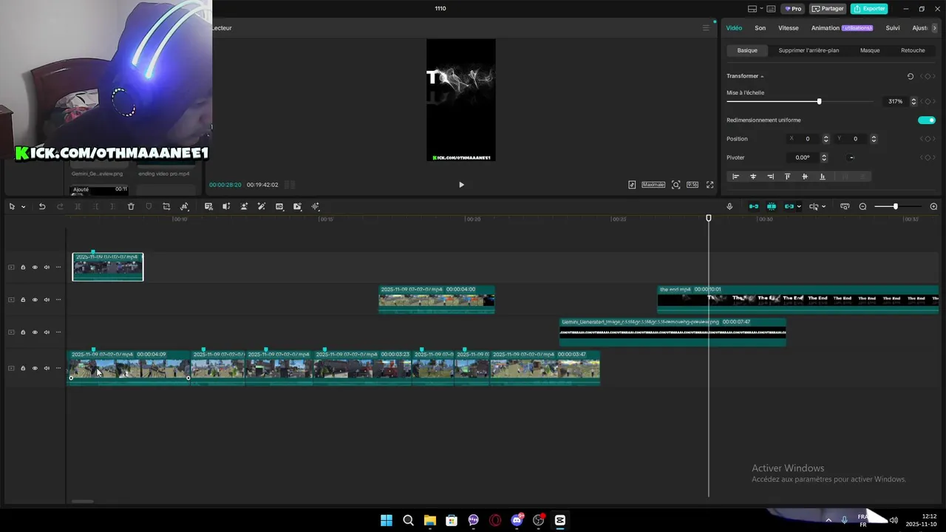Select the Basique sub-tab

click(x=747, y=50)
